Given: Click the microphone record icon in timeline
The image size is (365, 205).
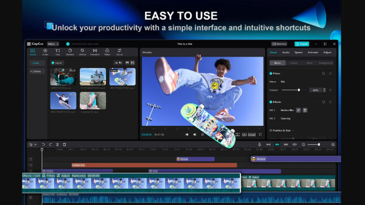Looking at the screenshot, I should [x=259, y=144].
